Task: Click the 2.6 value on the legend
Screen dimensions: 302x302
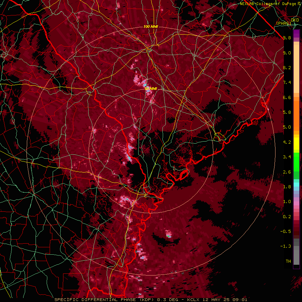Action: [x=287, y=172]
